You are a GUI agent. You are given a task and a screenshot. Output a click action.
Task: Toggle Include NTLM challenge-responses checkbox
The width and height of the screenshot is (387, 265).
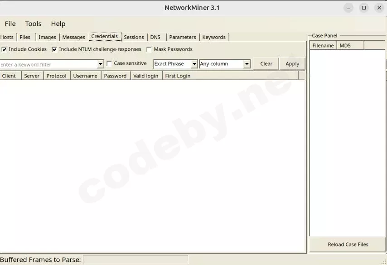(x=54, y=49)
